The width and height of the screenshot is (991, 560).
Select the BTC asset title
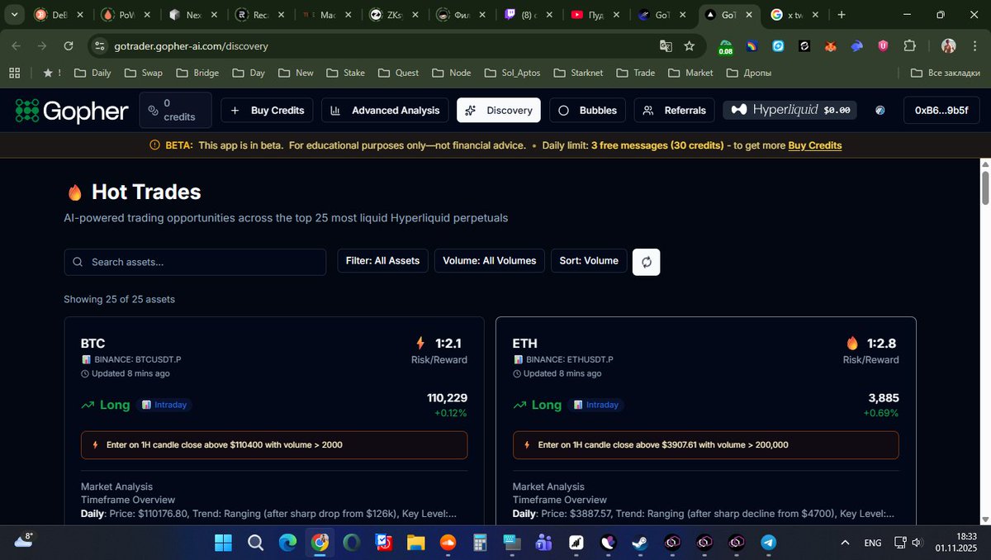coord(92,344)
